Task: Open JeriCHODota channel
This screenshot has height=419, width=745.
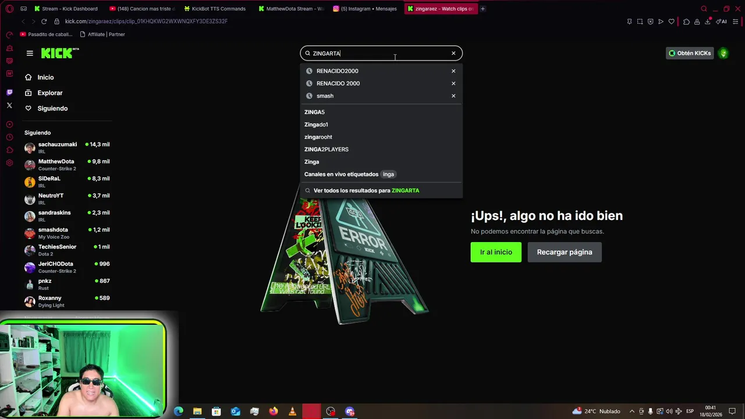Action: tap(67, 267)
